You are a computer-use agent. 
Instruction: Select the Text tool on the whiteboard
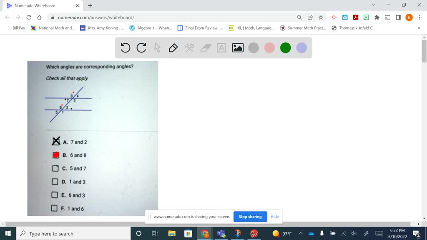(221, 47)
